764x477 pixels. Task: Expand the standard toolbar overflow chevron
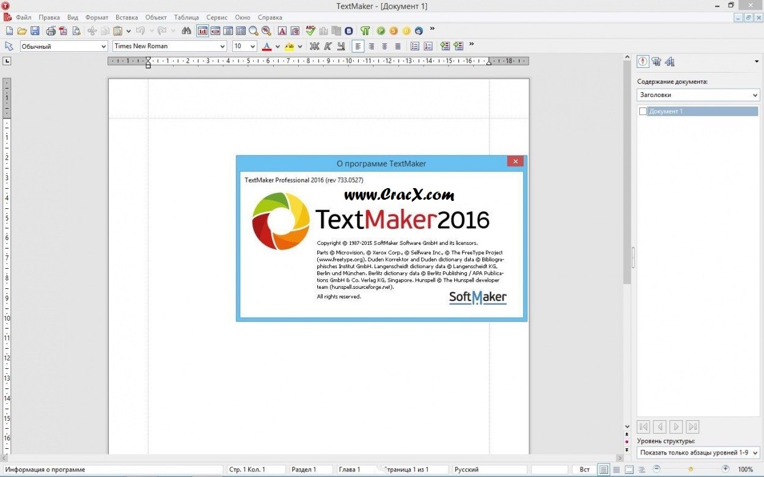(x=433, y=29)
